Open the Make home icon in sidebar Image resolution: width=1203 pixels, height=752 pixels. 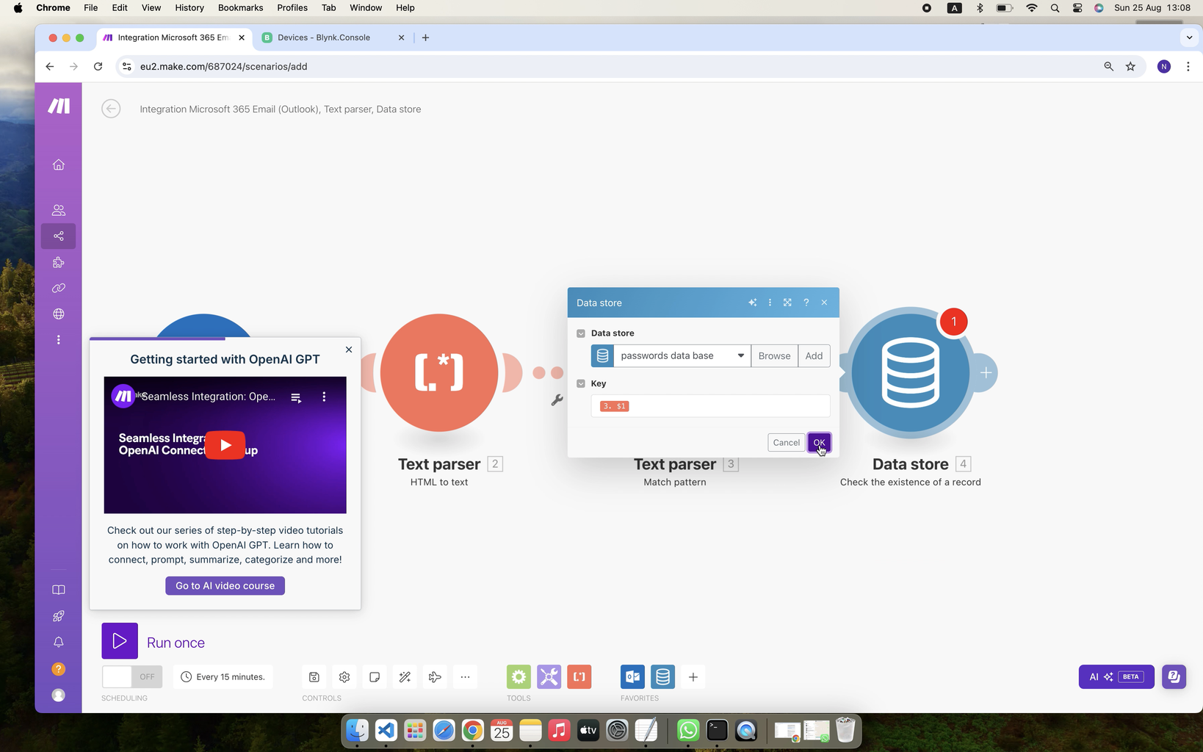[59, 164]
